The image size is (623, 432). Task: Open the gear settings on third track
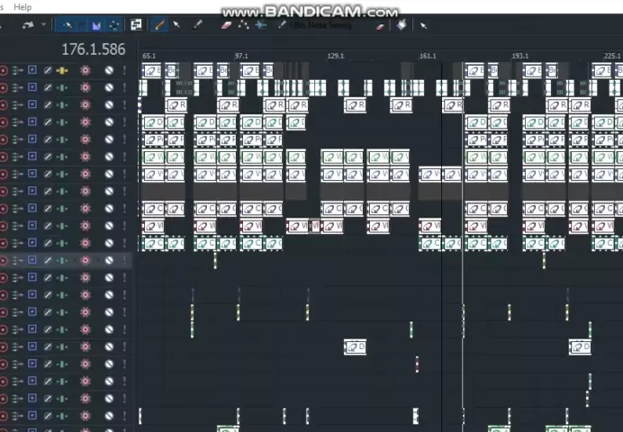[x=86, y=105]
